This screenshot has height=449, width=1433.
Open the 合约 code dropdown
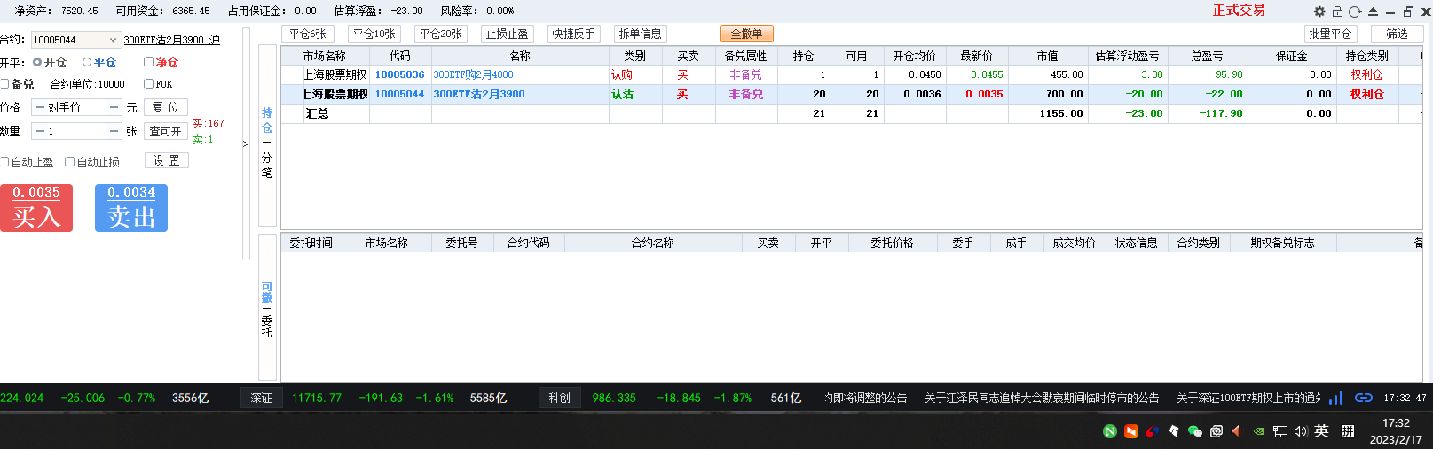(113, 40)
